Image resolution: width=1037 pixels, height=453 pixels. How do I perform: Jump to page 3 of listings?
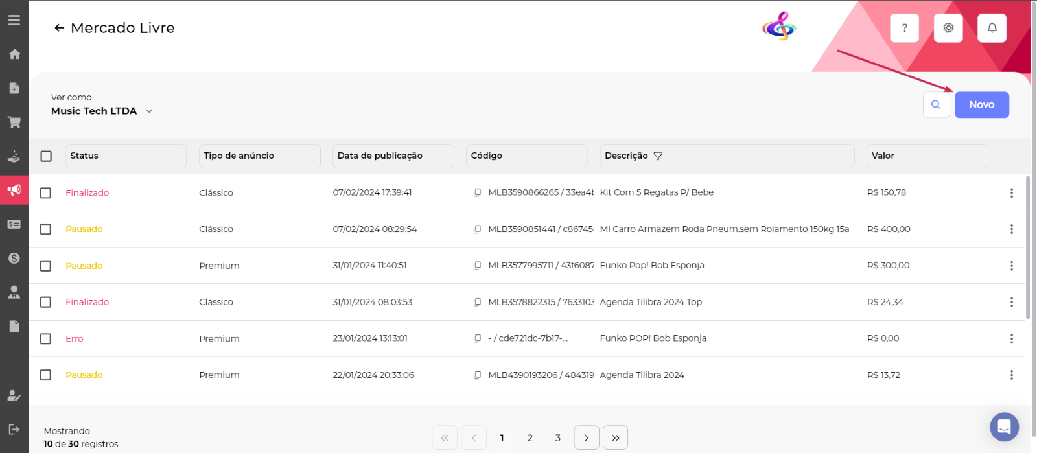click(x=557, y=438)
